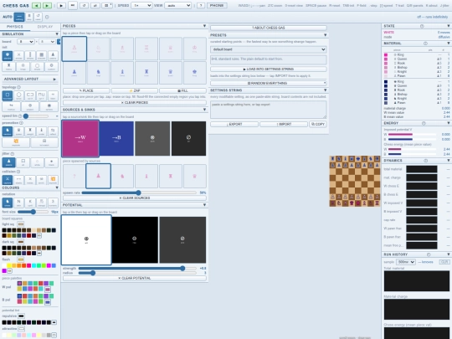Select the pawns init layout toggle
The width and height of the screenshot is (452, 339).
coord(53,55)
